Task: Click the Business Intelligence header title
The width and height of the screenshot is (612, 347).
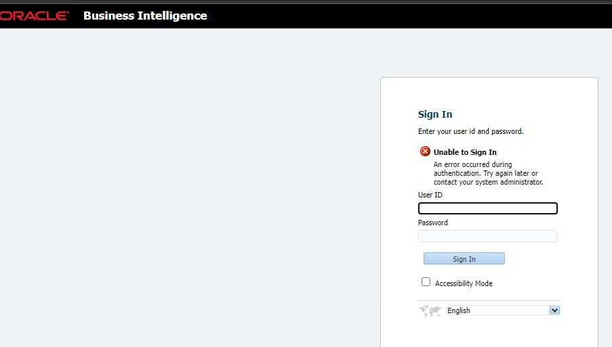Action: 145,16
